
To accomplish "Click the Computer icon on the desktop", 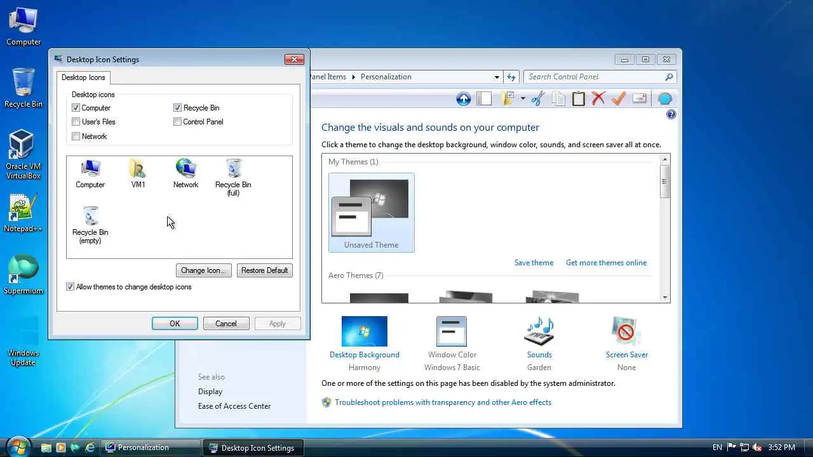I will [x=24, y=27].
